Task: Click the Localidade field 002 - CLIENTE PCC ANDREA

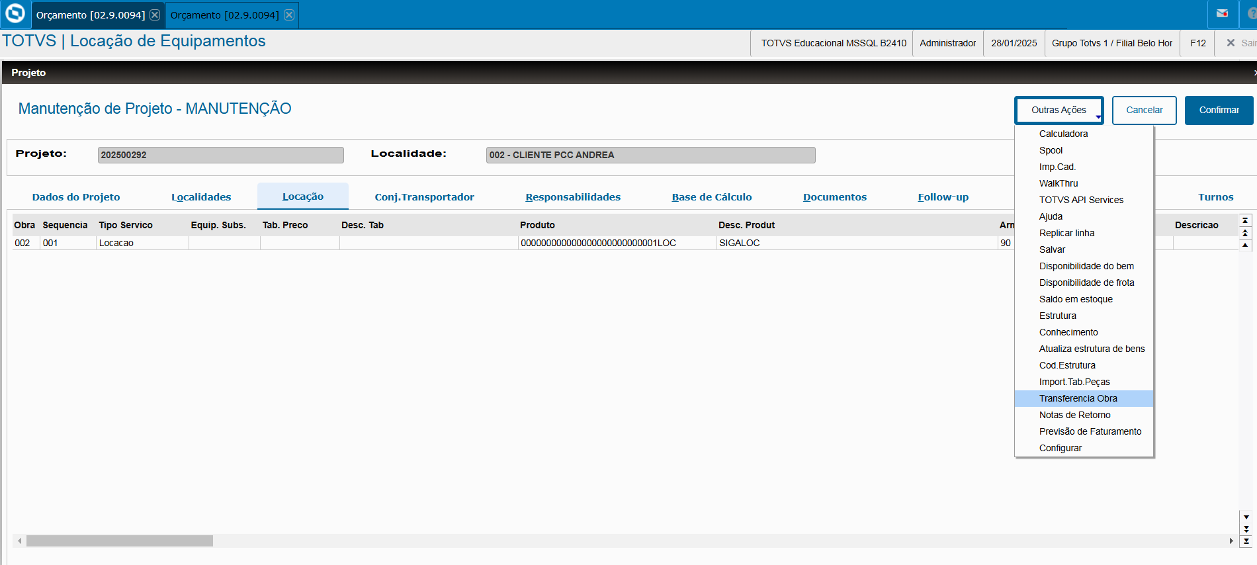Action: pos(651,155)
